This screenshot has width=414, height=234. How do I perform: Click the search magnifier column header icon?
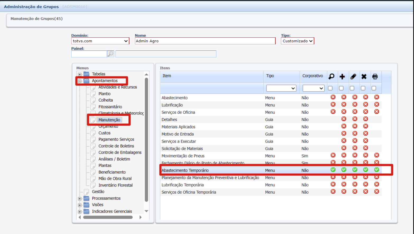pyautogui.click(x=331, y=77)
